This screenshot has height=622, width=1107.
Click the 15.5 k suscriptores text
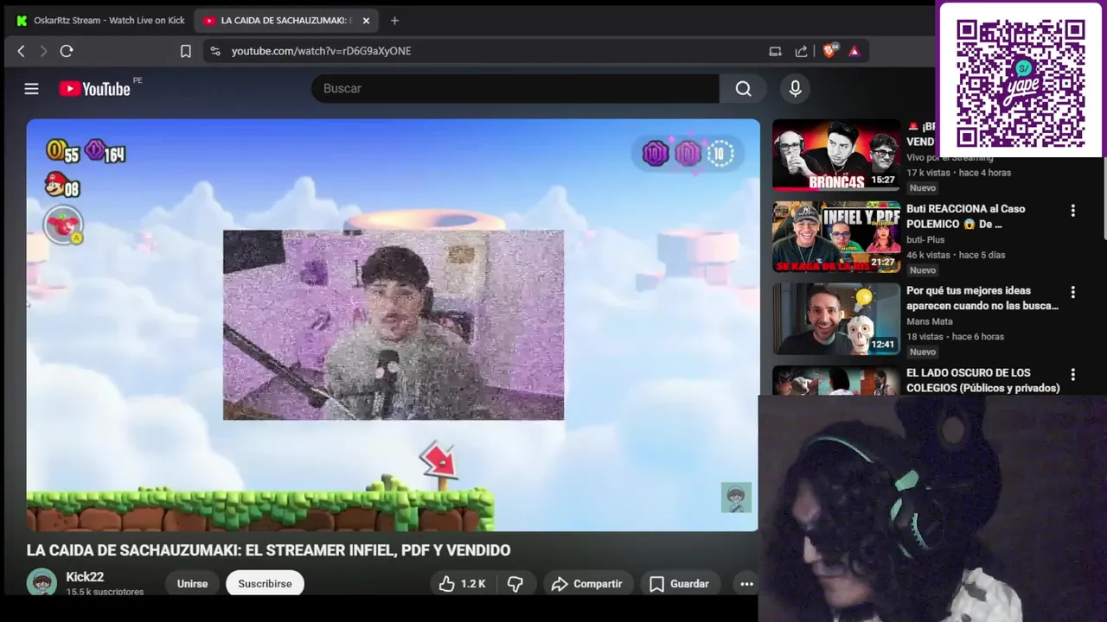click(105, 592)
